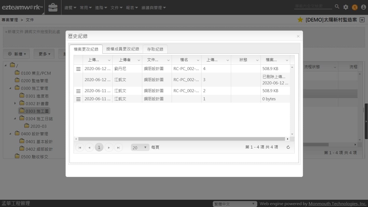368x207 pixels.
Task: Close the 歷史紀錄 dialog
Action: [x=298, y=36]
